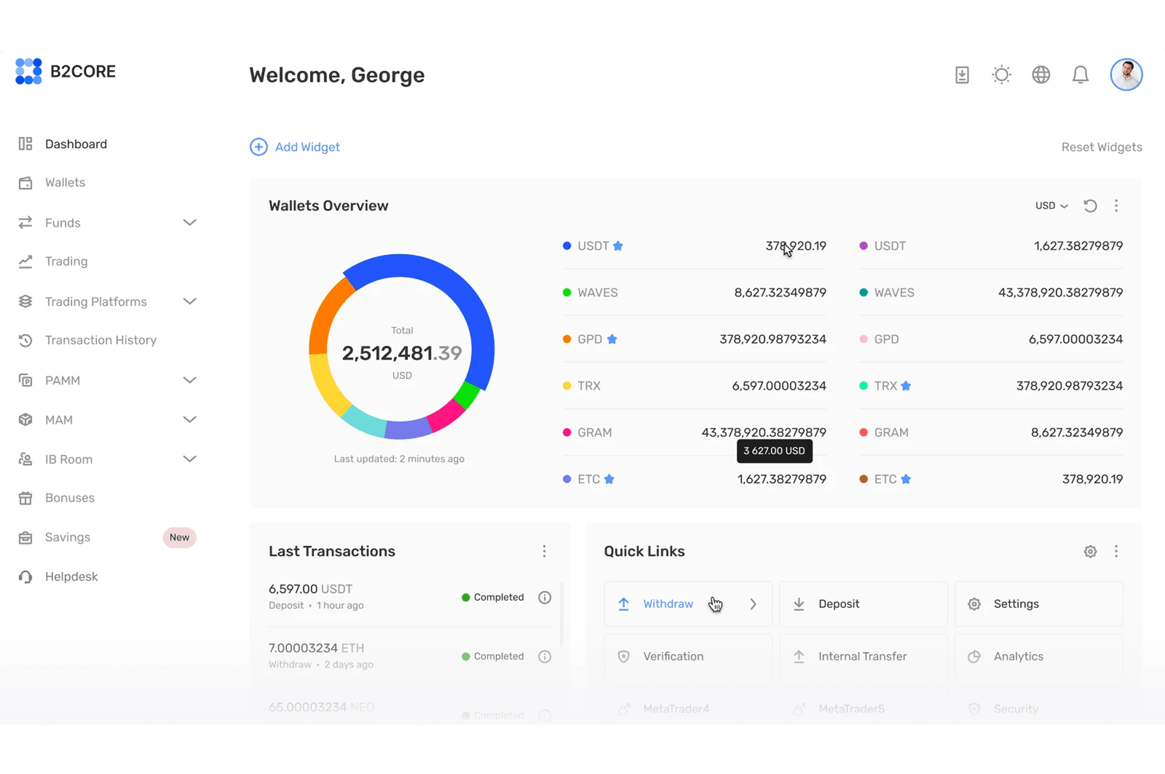Toggle favorite star on first USDT wallet
Screen dimensions: 1165x774
[x=618, y=246]
